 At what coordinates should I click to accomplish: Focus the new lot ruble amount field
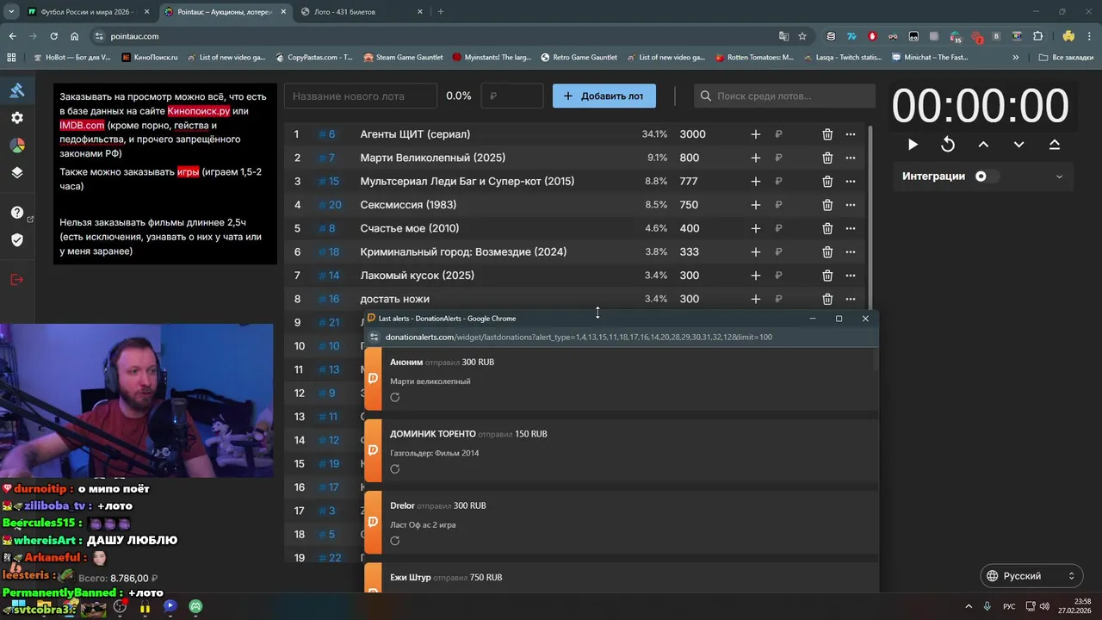[x=512, y=96]
